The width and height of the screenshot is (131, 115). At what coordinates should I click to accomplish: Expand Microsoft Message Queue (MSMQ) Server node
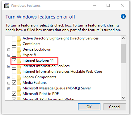[x=9, y=89]
